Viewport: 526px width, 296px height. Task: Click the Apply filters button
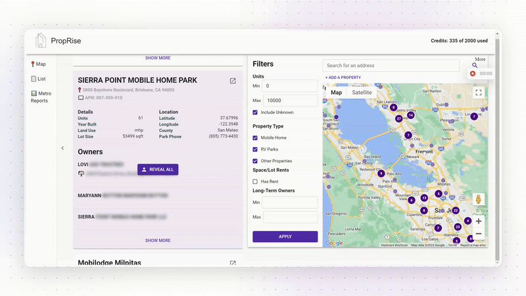click(285, 237)
